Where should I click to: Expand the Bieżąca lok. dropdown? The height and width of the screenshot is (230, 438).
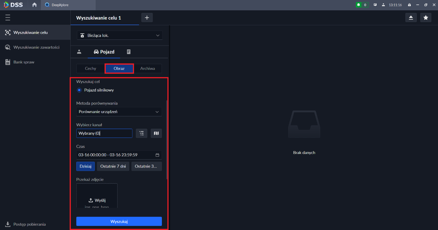pyautogui.click(x=119, y=35)
